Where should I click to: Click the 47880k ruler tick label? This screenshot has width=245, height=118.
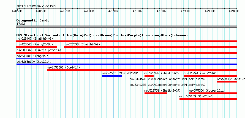click(x=89, y=11)
